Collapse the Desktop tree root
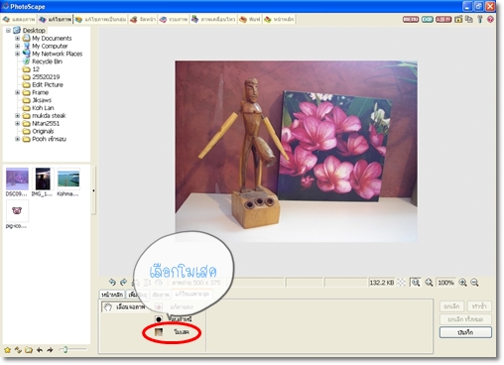The image size is (504, 365). click(8, 31)
